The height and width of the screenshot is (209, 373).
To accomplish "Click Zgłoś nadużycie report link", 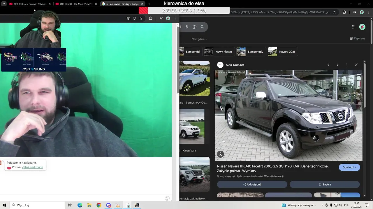I will pos(33,167).
